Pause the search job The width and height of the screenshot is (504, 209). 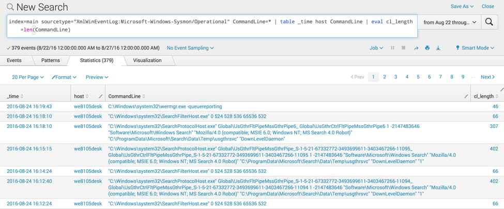[392, 48]
